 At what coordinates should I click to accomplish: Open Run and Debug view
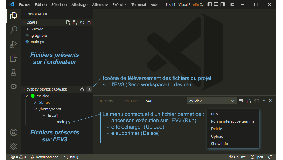pyautogui.click(x=14, y=44)
